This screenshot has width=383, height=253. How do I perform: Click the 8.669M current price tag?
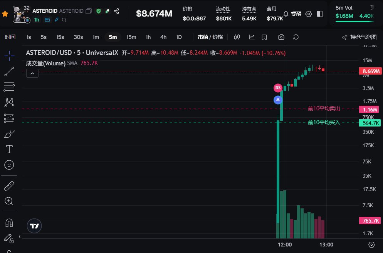coord(370,71)
